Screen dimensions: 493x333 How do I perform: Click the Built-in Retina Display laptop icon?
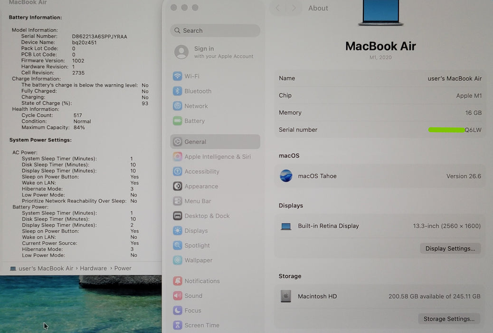(286, 226)
